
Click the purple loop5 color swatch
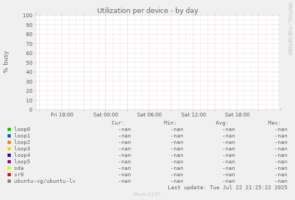[9, 162]
